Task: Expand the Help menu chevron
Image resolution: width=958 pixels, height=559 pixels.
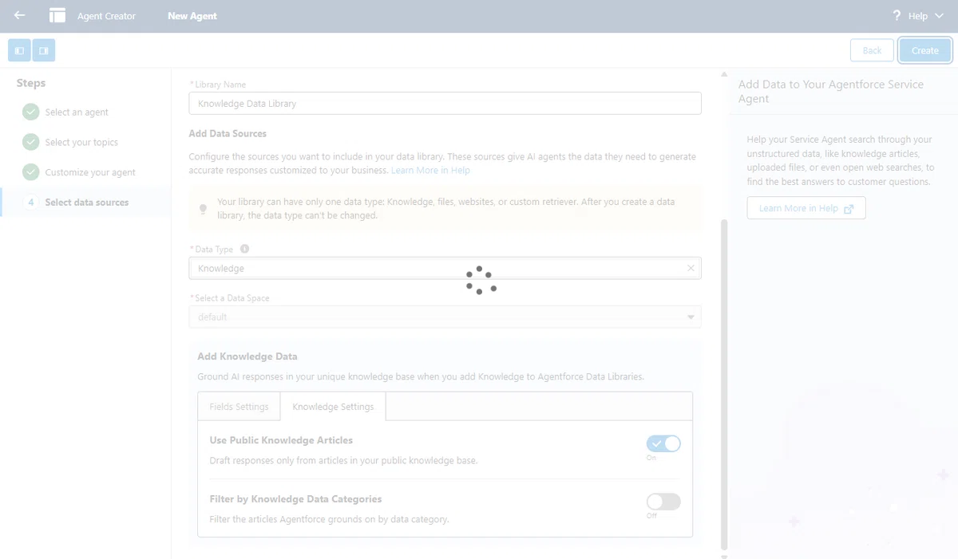Action: 939,16
